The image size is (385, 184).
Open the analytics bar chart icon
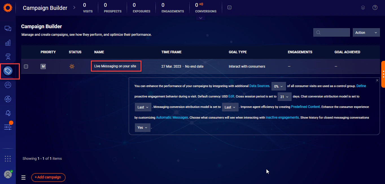click(x=8, y=43)
